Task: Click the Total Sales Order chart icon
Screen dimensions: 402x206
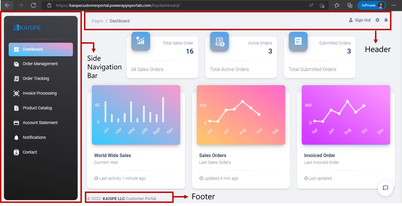Action: click(x=141, y=41)
